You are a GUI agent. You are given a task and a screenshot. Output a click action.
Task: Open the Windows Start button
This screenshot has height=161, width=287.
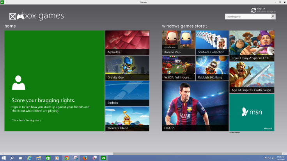tap(4, 158)
